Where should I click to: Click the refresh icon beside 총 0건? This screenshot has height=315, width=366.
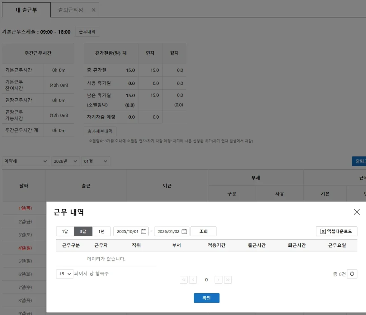click(x=352, y=274)
